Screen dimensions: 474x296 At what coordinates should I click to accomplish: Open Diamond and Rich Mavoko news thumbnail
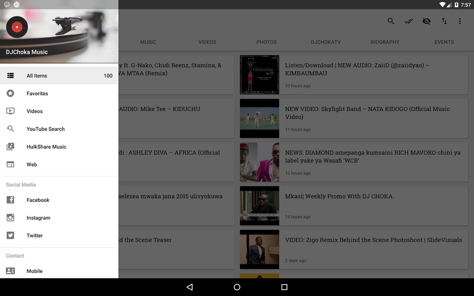tap(260, 162)
